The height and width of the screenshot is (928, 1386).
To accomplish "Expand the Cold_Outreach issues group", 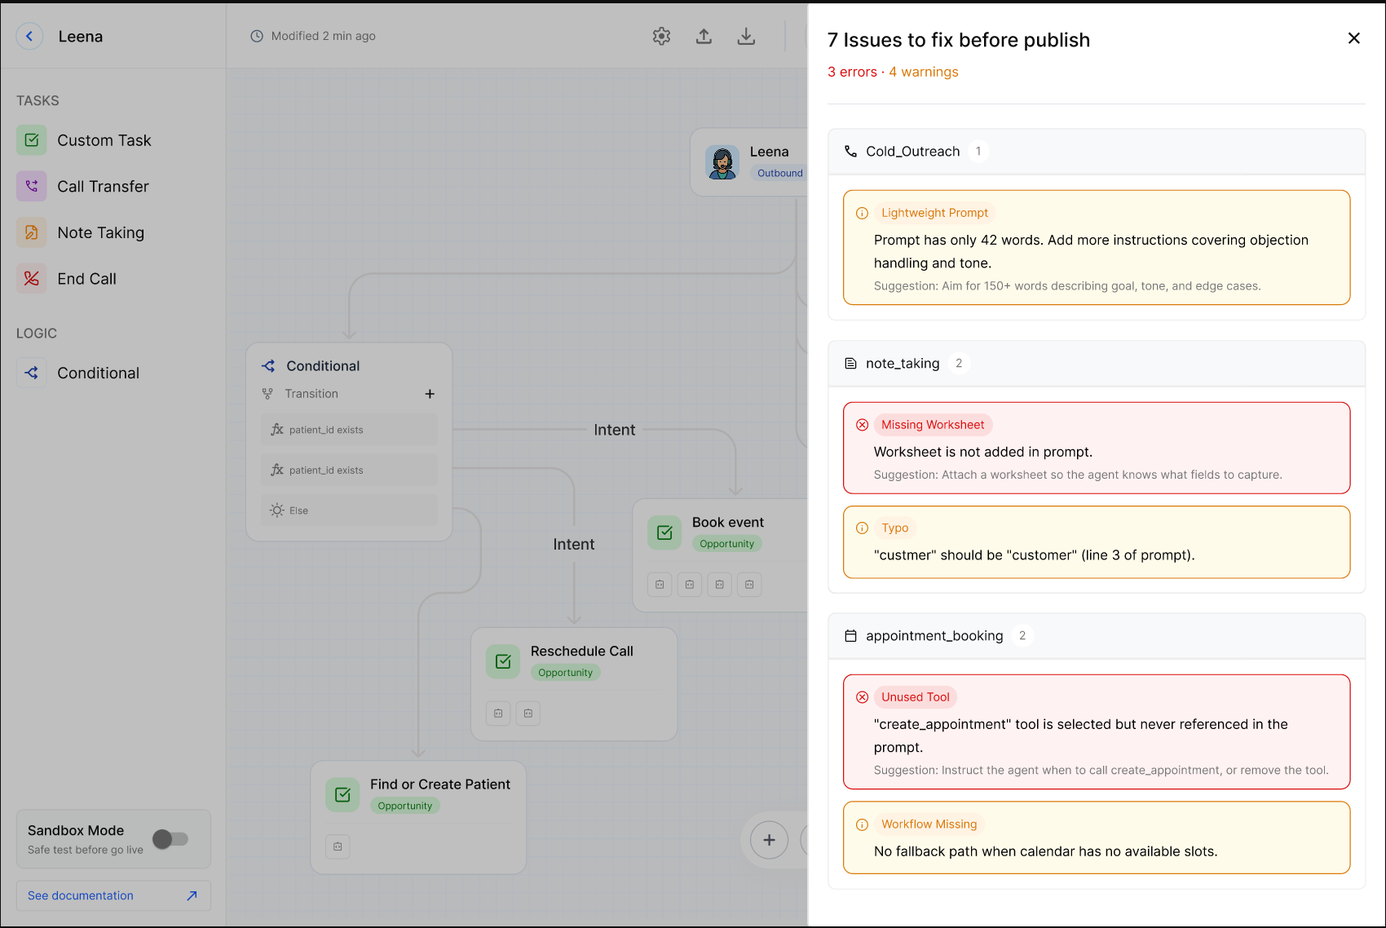I will click(1097, 152).
